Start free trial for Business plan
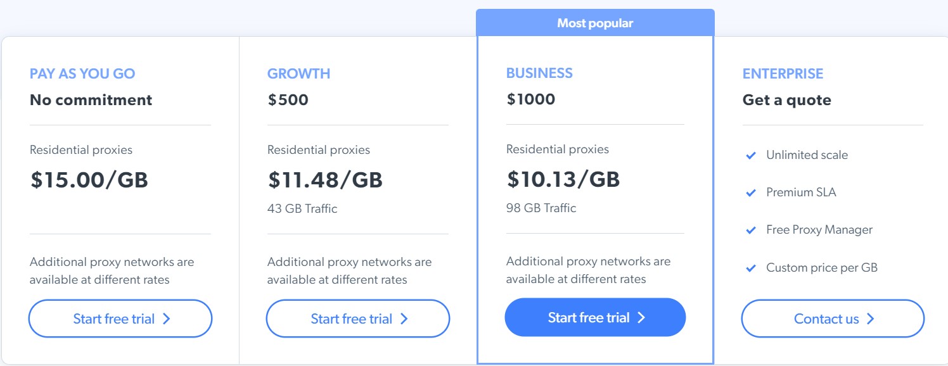This screenshot has width=948, height=366. [595, 317]
